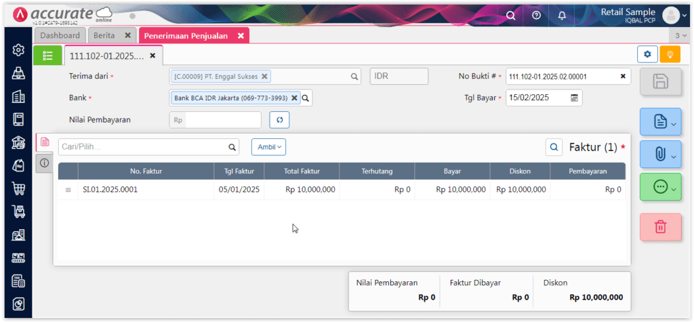Open the shopping cart sidebar module

coord(19,188)
